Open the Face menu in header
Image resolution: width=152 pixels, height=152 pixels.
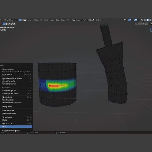pyautogui.click(x=63, y=20)
